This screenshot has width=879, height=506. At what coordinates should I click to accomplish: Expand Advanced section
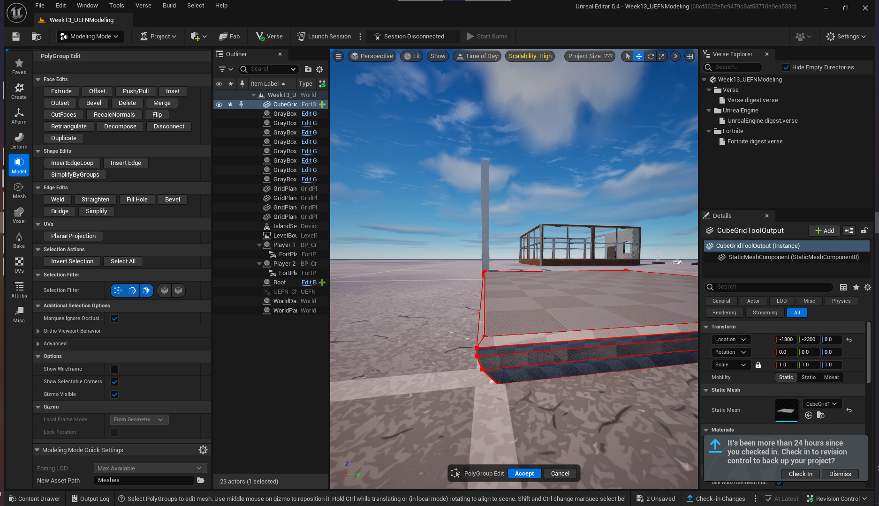coord(38,344)
